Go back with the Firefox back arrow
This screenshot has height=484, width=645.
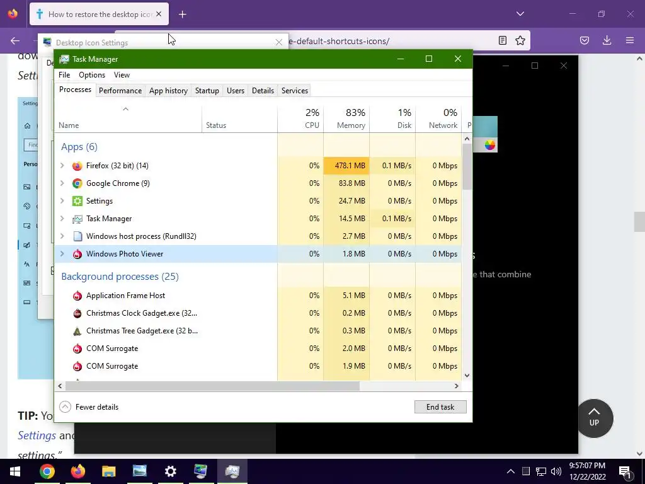click(x=15, y=41)
